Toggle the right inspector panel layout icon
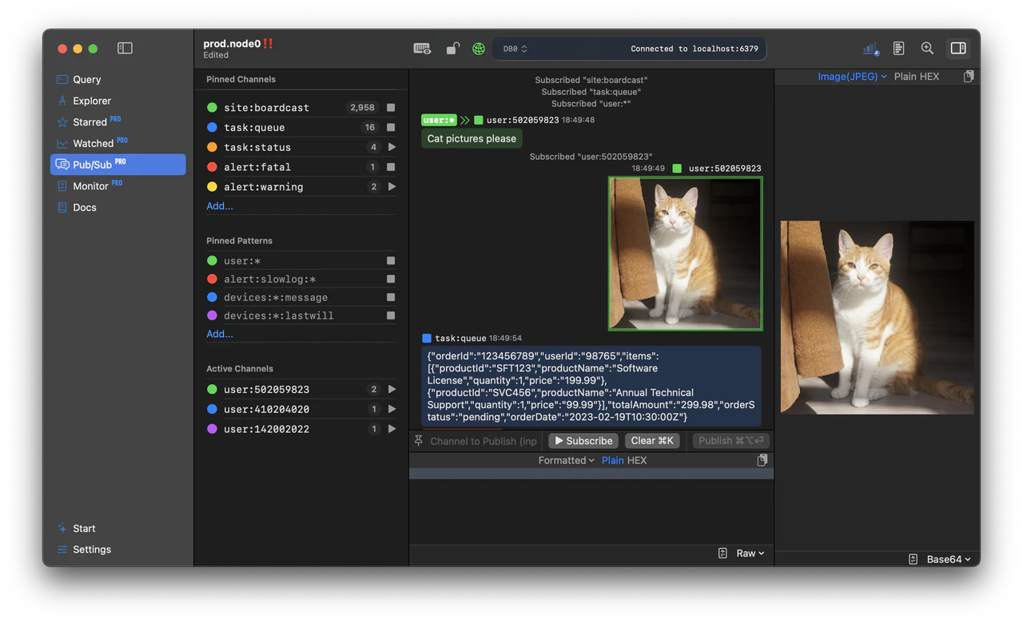The height and width of the screenshot is (623, 1023). pyautogui.click(x=957, y=48)
